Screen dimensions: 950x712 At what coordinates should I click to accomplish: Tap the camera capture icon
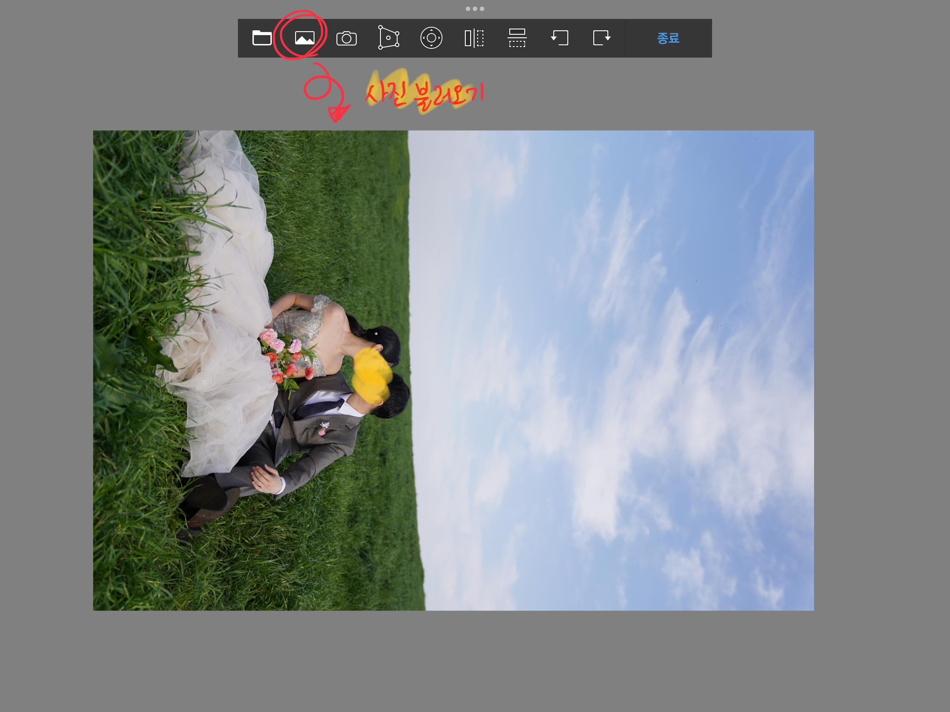pyautogui.click(x=347, y=38)
